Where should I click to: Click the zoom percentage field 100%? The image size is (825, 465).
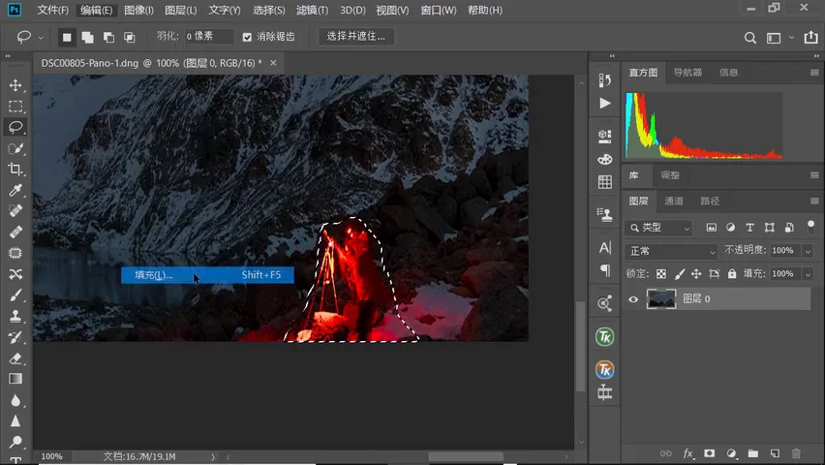click(51, 456)
